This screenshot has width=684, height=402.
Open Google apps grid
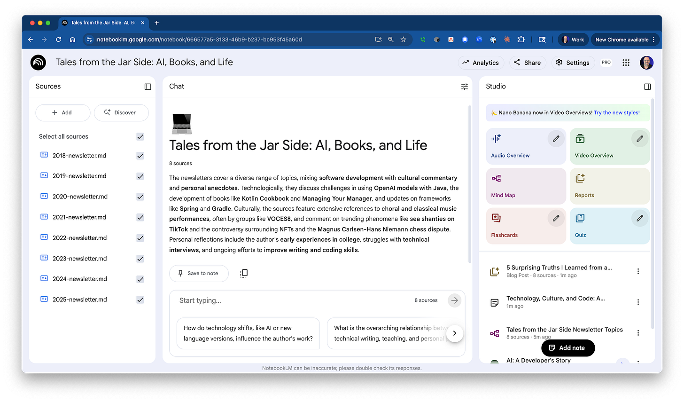626,63
